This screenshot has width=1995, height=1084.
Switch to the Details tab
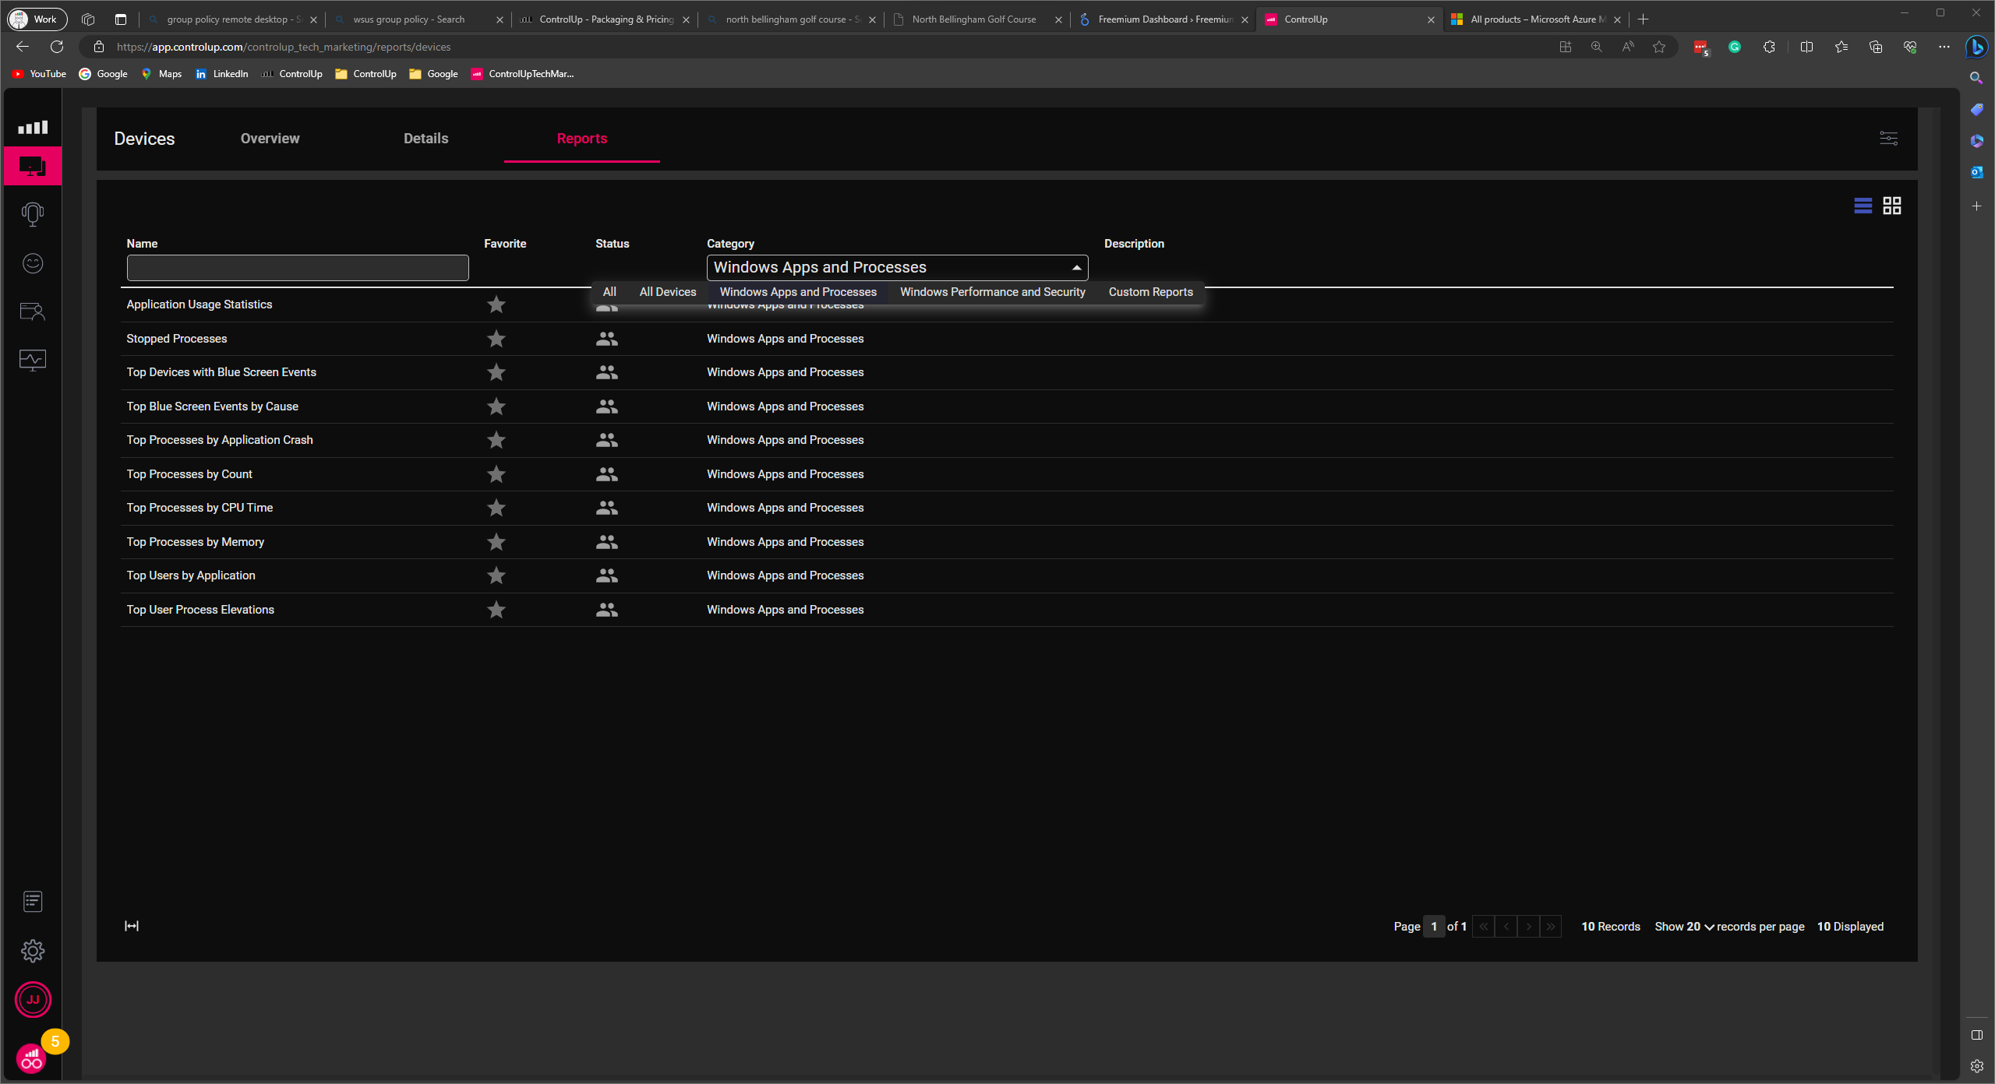(x=426, y=138)
